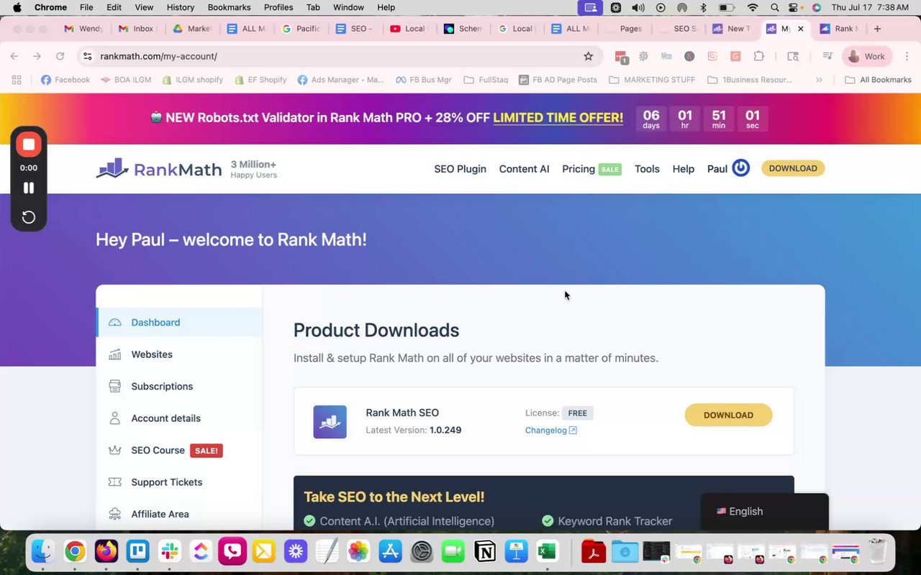Viewport: 921px width, 575px height.
Task: Click the LIMITED TIME OFFER! link
Action: [x=558, y=118]
